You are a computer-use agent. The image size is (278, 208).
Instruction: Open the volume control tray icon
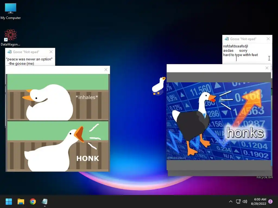[245, 201]
